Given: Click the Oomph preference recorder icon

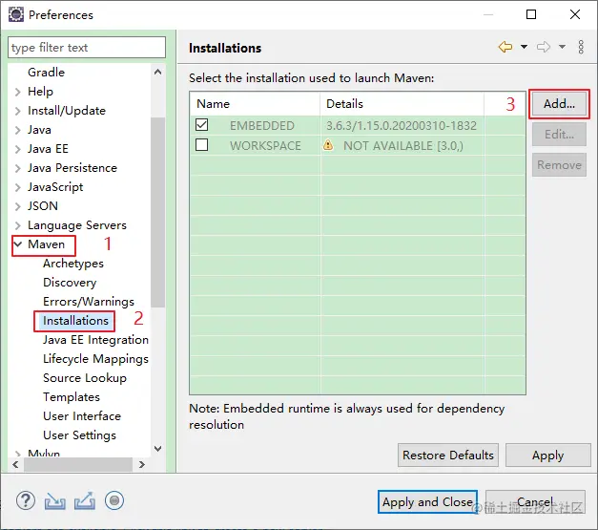Looking at the screenshot, I should [x=114, y=500].
